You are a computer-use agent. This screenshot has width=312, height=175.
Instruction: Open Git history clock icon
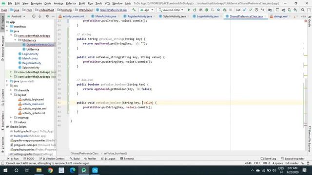pyautogui.click(x=256, y=10)
